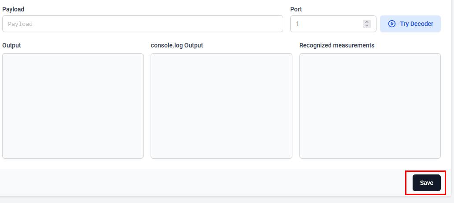Image resolution: width=454 pixels, height=203 pixels.
Task: Click the Payload field label
Action: point(13,9)
